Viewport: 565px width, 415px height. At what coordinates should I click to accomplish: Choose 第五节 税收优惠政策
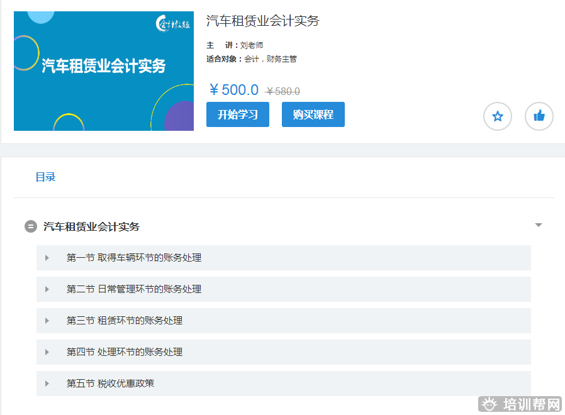(x=110, y=384)
